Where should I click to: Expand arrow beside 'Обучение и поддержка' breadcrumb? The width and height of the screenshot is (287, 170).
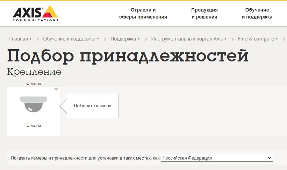(98, 39)
